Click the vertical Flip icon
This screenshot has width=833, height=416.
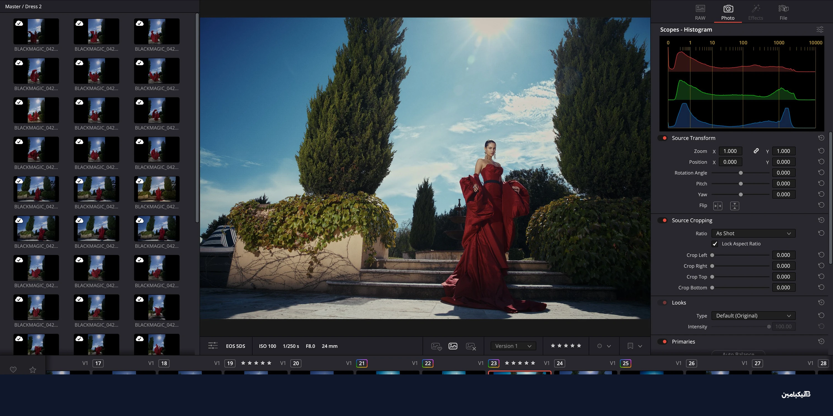point(734,206)
